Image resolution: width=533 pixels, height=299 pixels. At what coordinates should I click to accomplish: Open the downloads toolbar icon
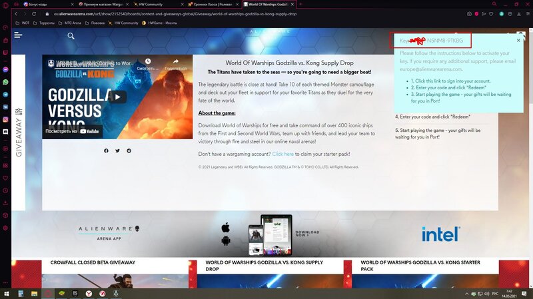(x=519, y=14)
